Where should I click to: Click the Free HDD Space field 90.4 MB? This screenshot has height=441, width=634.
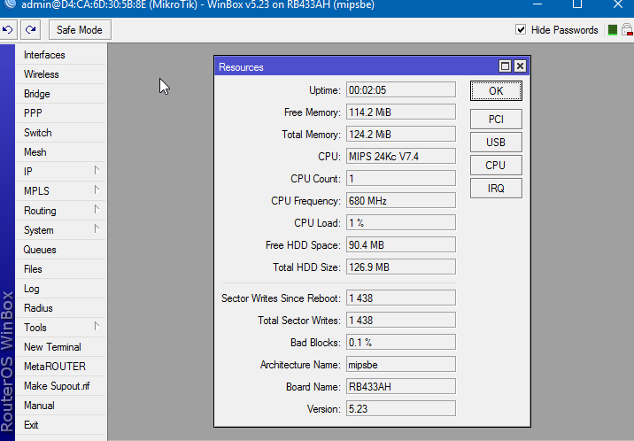click(x=401, y=245)
